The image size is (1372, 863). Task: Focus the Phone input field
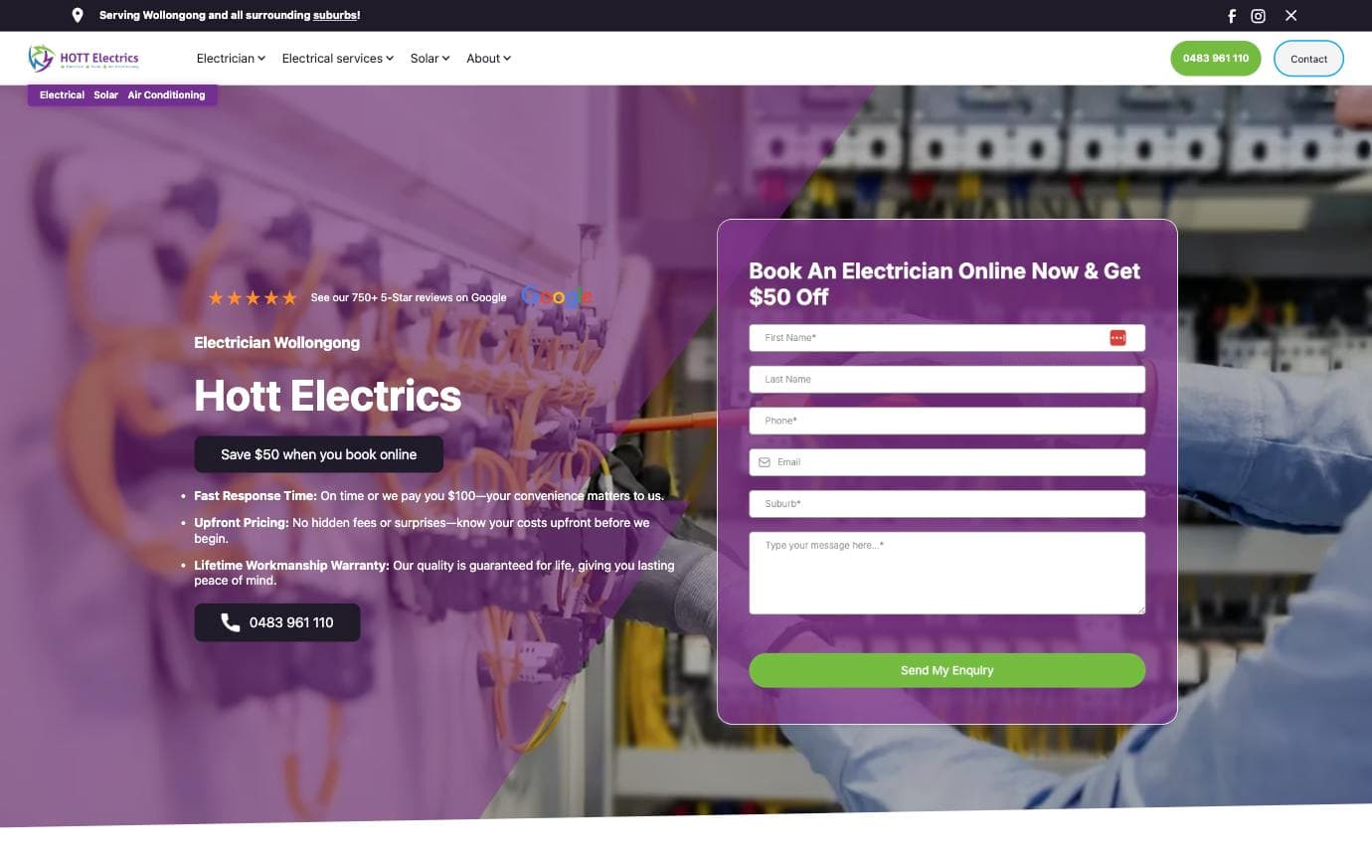click(x=946, y=421)
